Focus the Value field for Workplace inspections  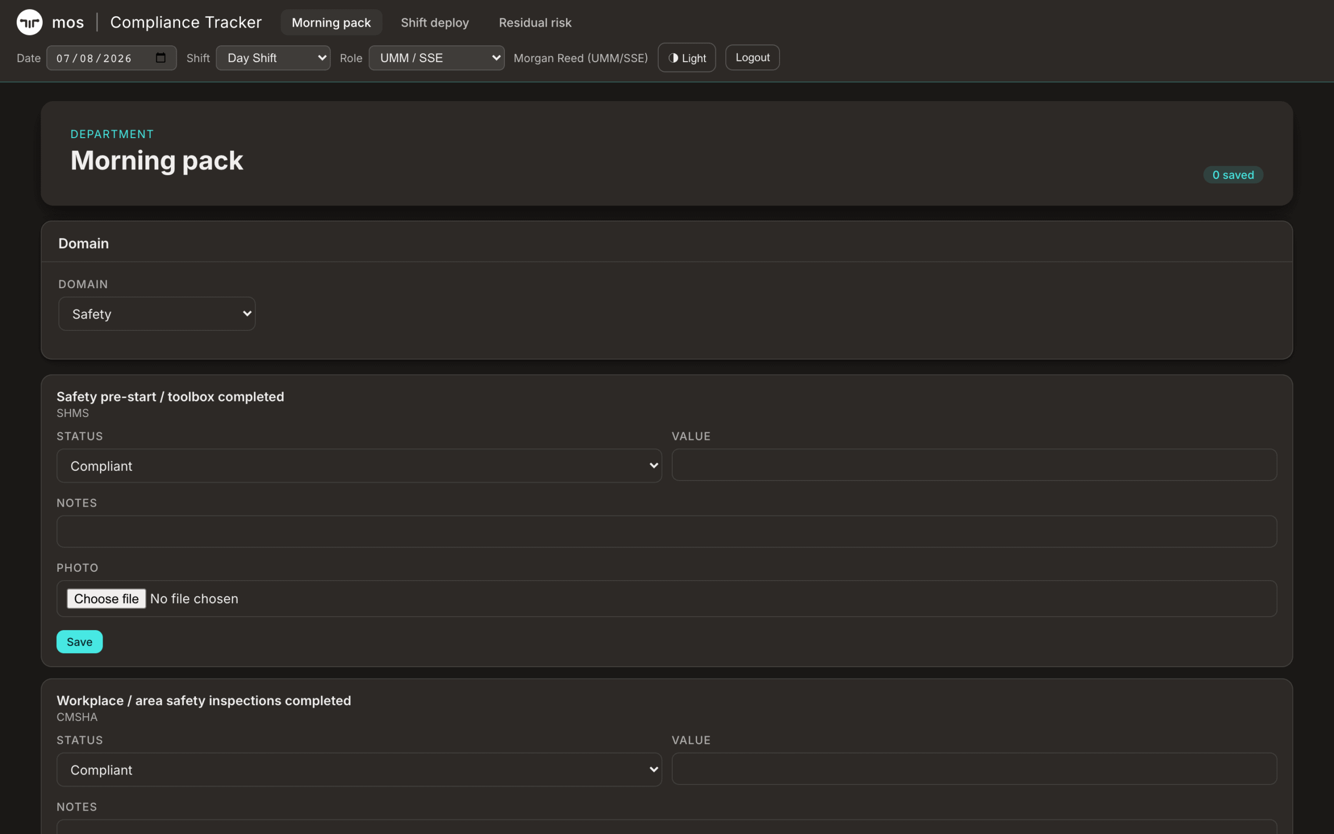[x=974, y=768]
